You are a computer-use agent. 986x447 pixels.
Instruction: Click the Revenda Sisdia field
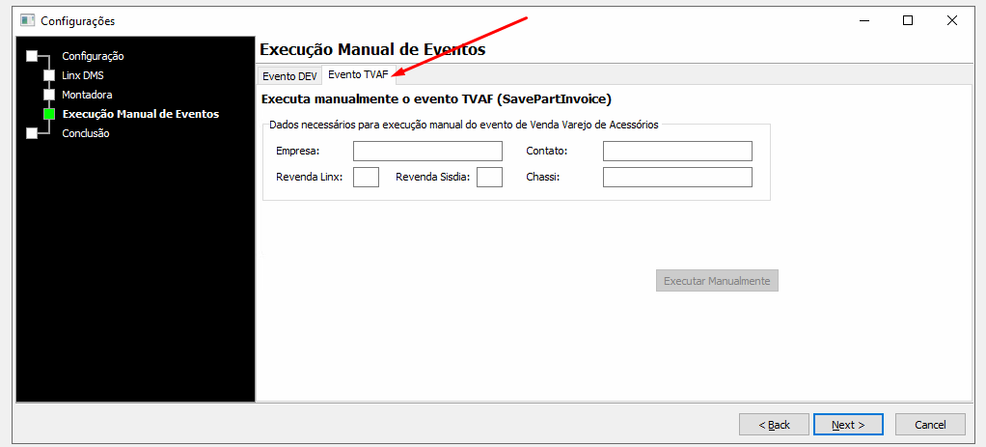[x=489, y=177]
